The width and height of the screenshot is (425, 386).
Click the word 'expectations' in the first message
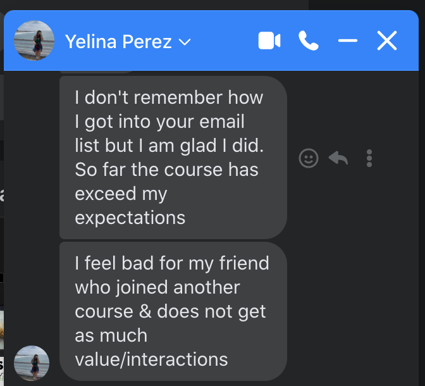130,218
